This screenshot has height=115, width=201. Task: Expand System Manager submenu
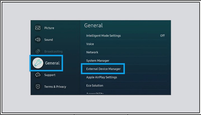coord(126,60)
